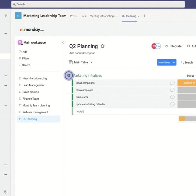
Task: Star the Q2 Planning board as favorite
Action: click(103, 46)
